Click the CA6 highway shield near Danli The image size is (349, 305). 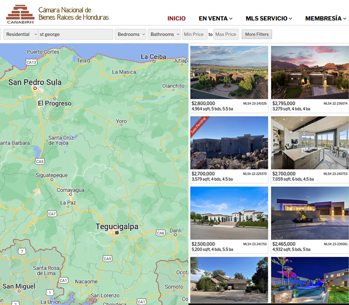coord(161,233)
